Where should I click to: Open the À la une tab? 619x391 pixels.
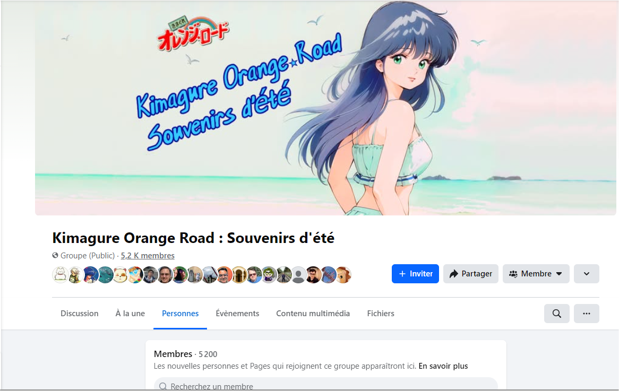click(x=130, y=314)
